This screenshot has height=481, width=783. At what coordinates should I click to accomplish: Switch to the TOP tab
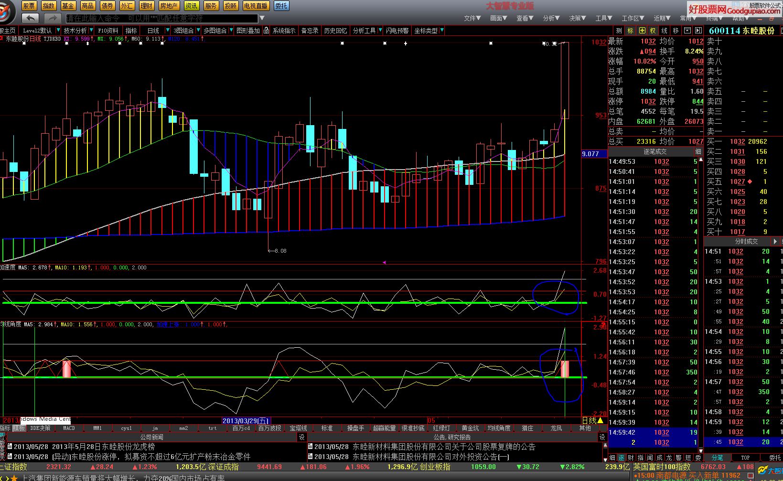click(745, 458)
